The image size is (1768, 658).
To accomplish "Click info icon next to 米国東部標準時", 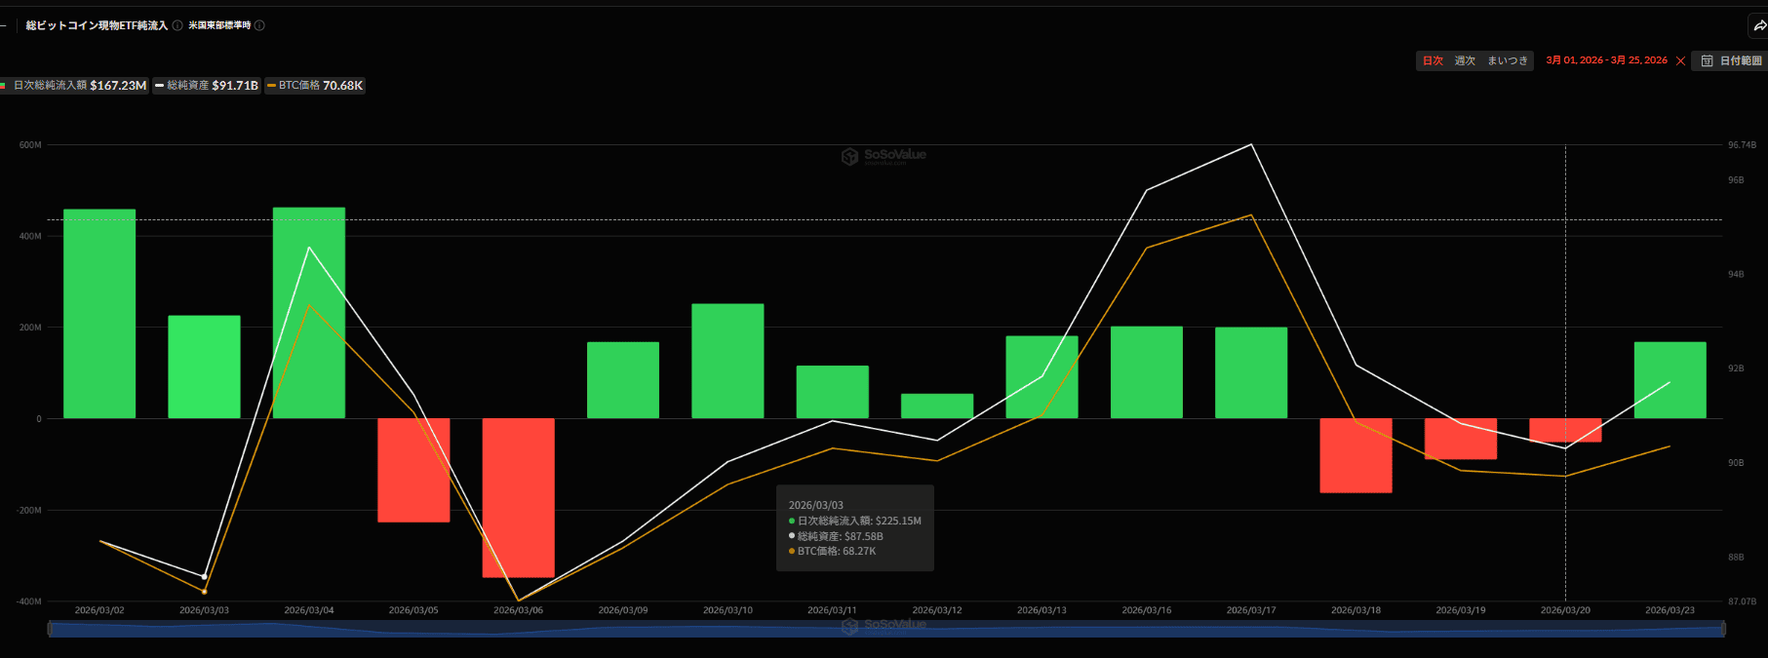I will pyautogui.click(x=259, y=25).
